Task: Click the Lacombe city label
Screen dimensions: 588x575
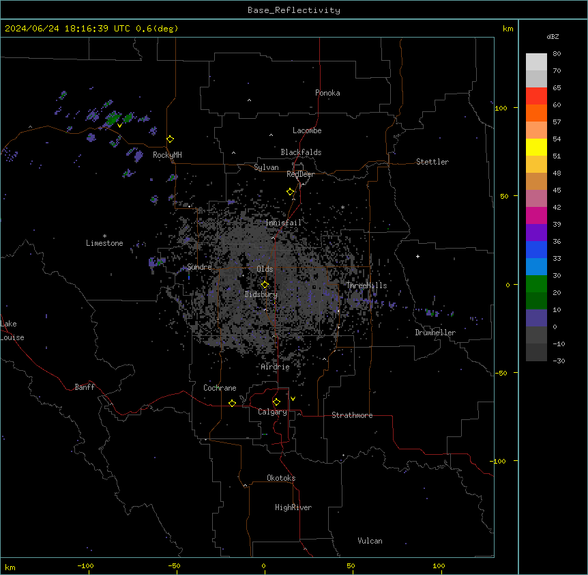Action: point(307,130)
